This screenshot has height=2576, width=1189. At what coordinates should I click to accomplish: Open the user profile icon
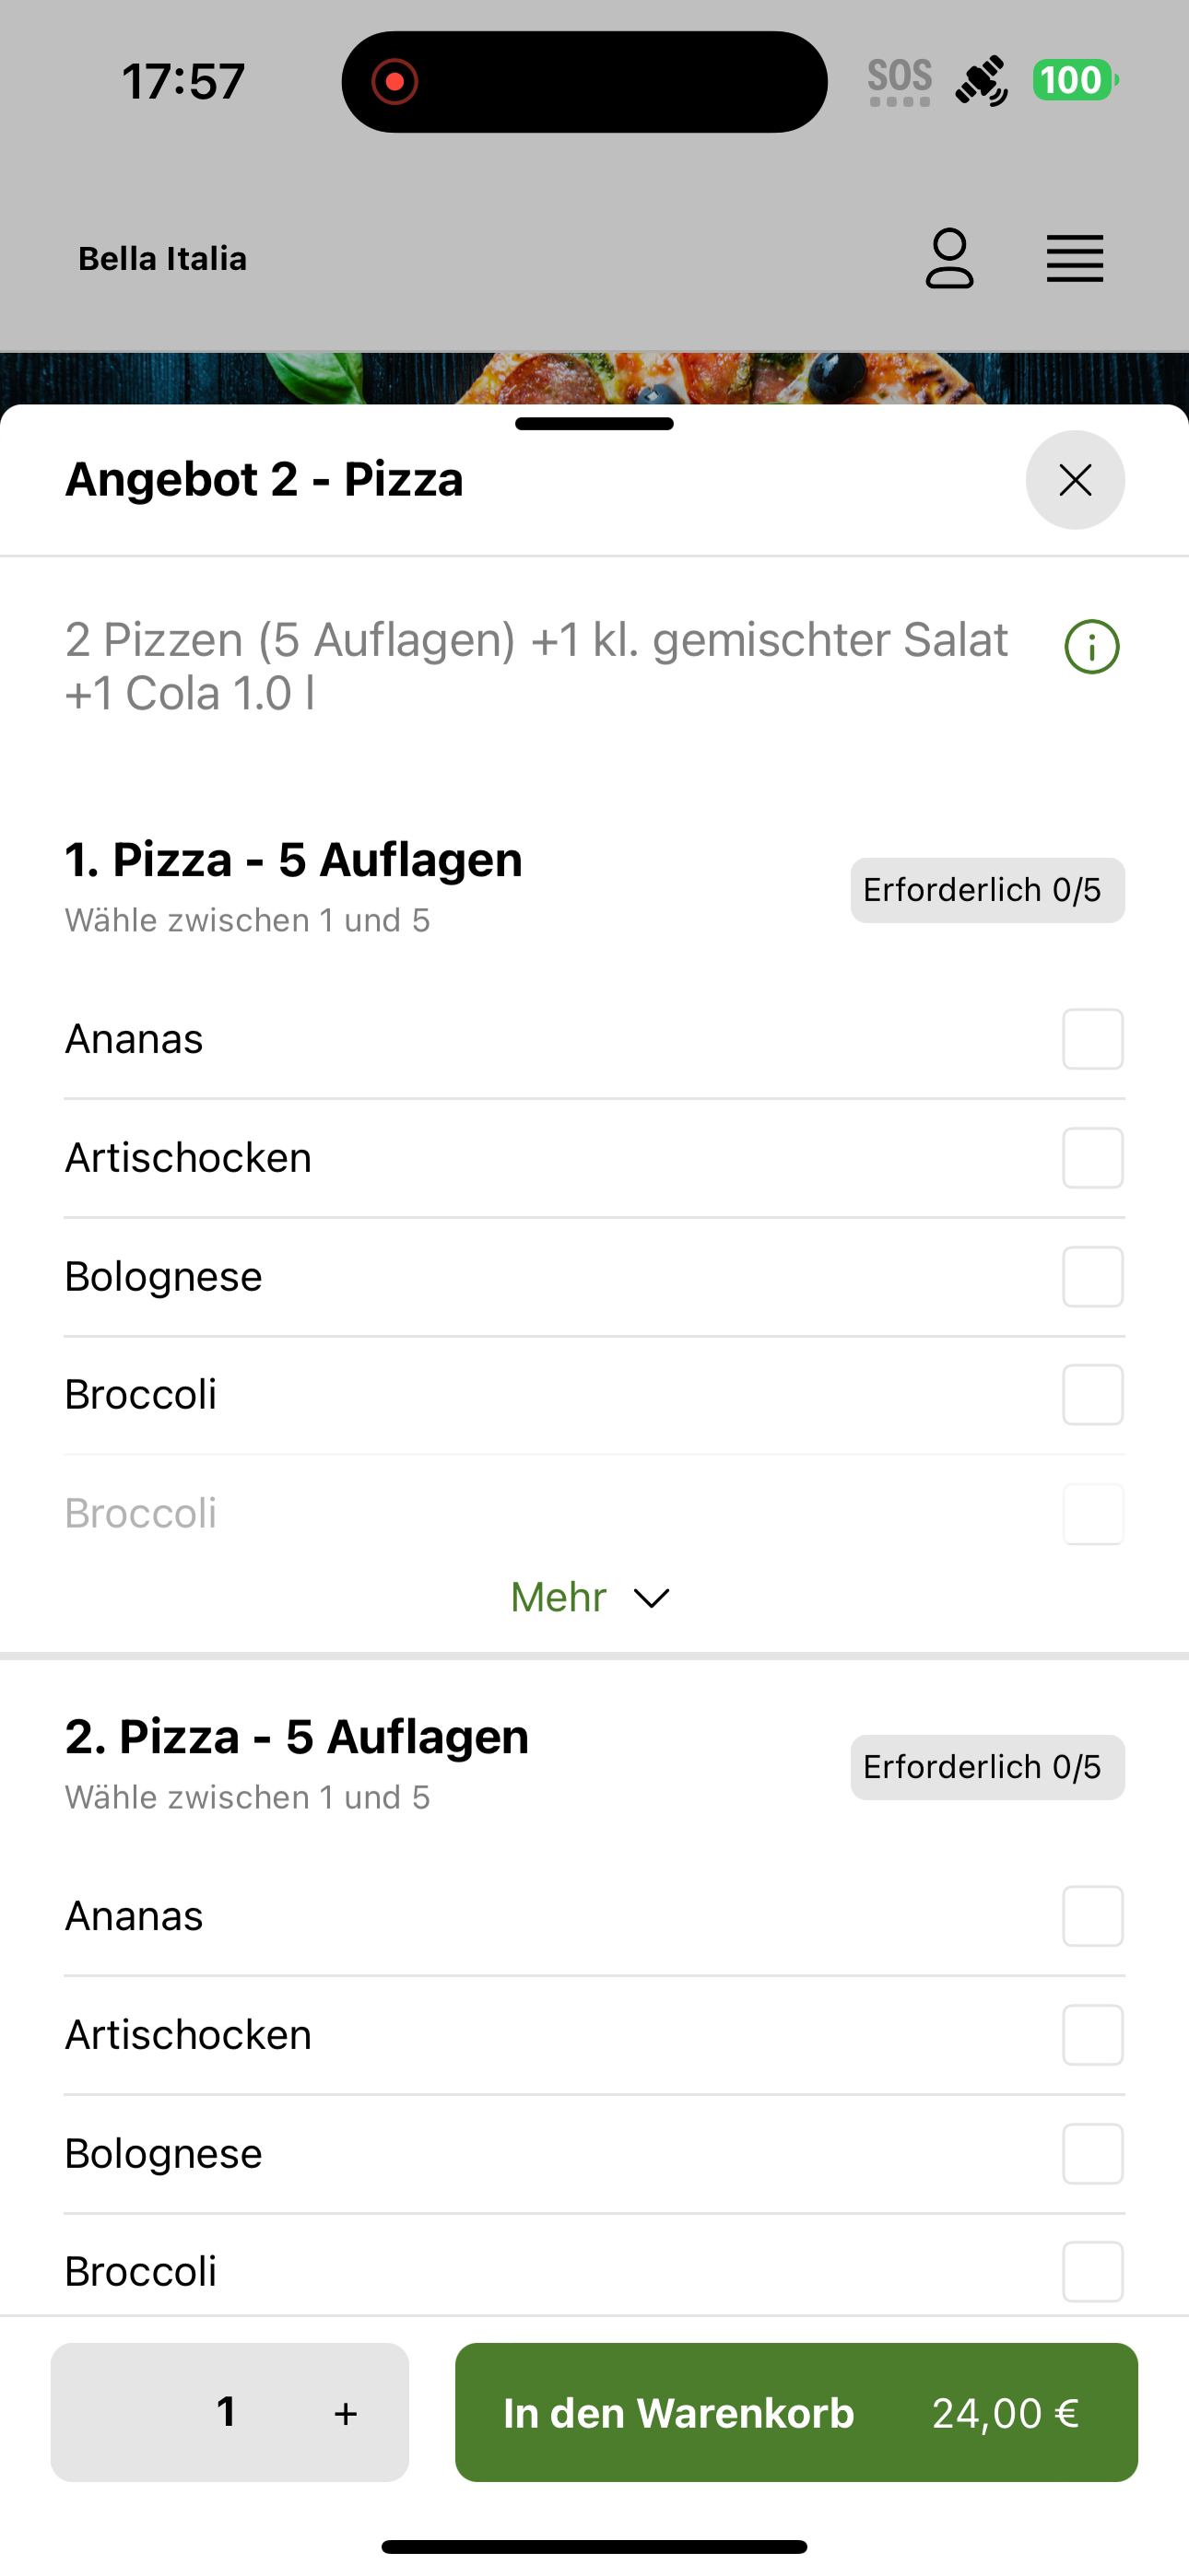tap(948, 258)
